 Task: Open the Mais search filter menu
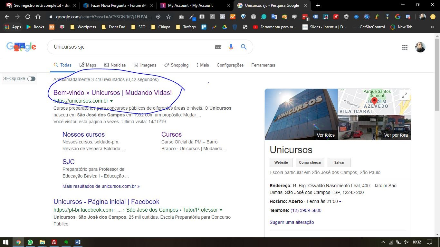pos(203,65)
